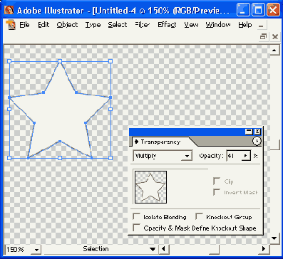Viewport: 283px width, 259px height.
Task: Close the document with the X icon
Action: pyautogui.click(x=275, y=37)
